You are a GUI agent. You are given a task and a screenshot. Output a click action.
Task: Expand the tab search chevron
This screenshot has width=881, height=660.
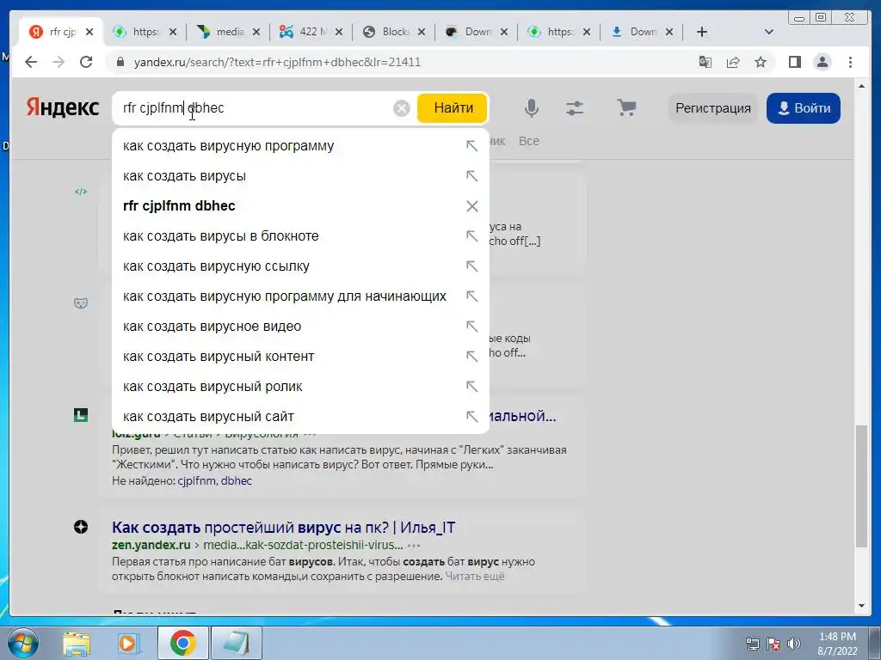[x=769, y=32]
